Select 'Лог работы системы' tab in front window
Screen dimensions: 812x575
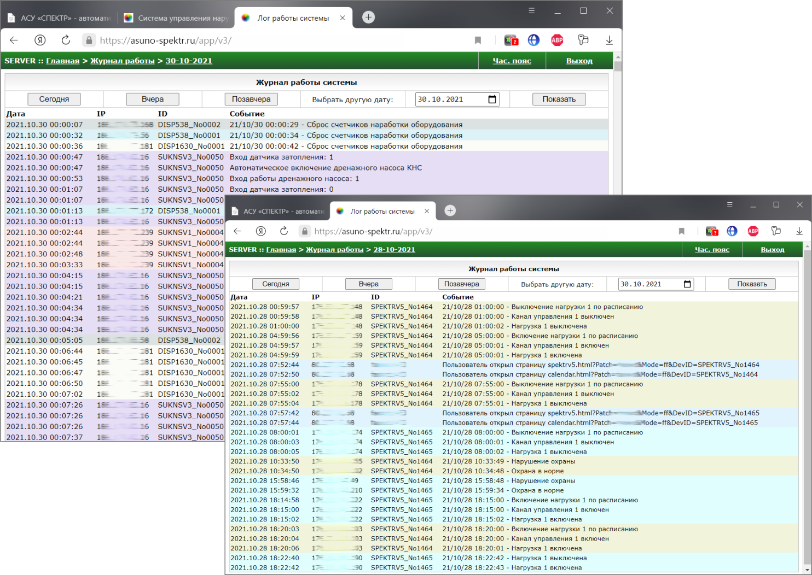click(x=383, y=211)
